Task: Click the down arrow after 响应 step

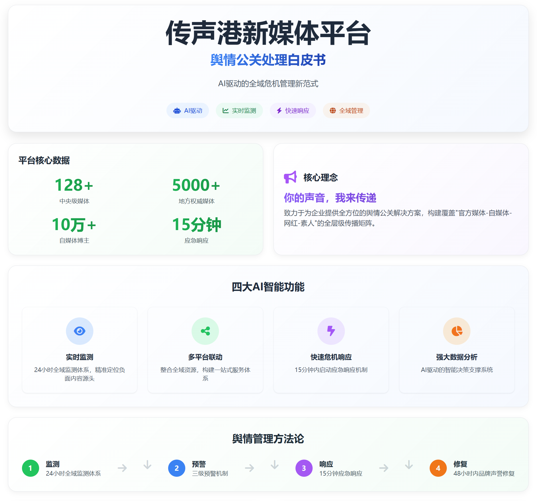Action: click(409, 465)
